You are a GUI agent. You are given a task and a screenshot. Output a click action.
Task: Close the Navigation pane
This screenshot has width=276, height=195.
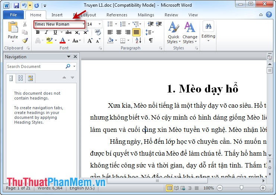(x=75, y=56)
